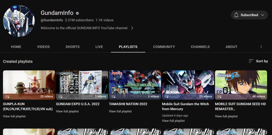Switch to the LIVE tab

[x=99, y=47]
